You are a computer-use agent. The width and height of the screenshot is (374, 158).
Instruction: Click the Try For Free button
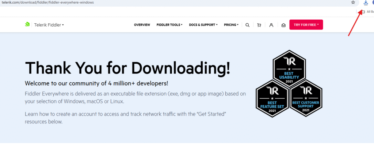(306, 25)
